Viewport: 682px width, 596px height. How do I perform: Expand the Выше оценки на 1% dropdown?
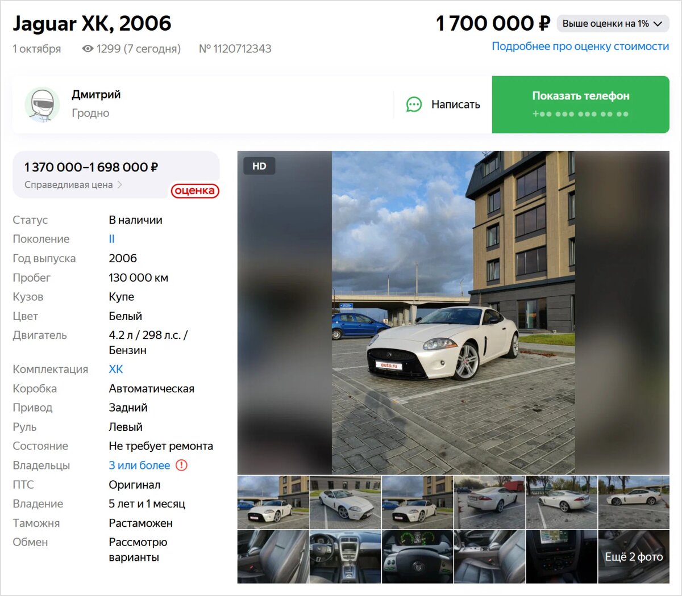[613, 23]
